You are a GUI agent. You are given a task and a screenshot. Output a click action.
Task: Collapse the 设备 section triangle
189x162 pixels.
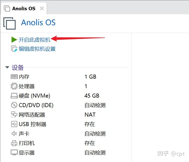[x=7, y=67]
